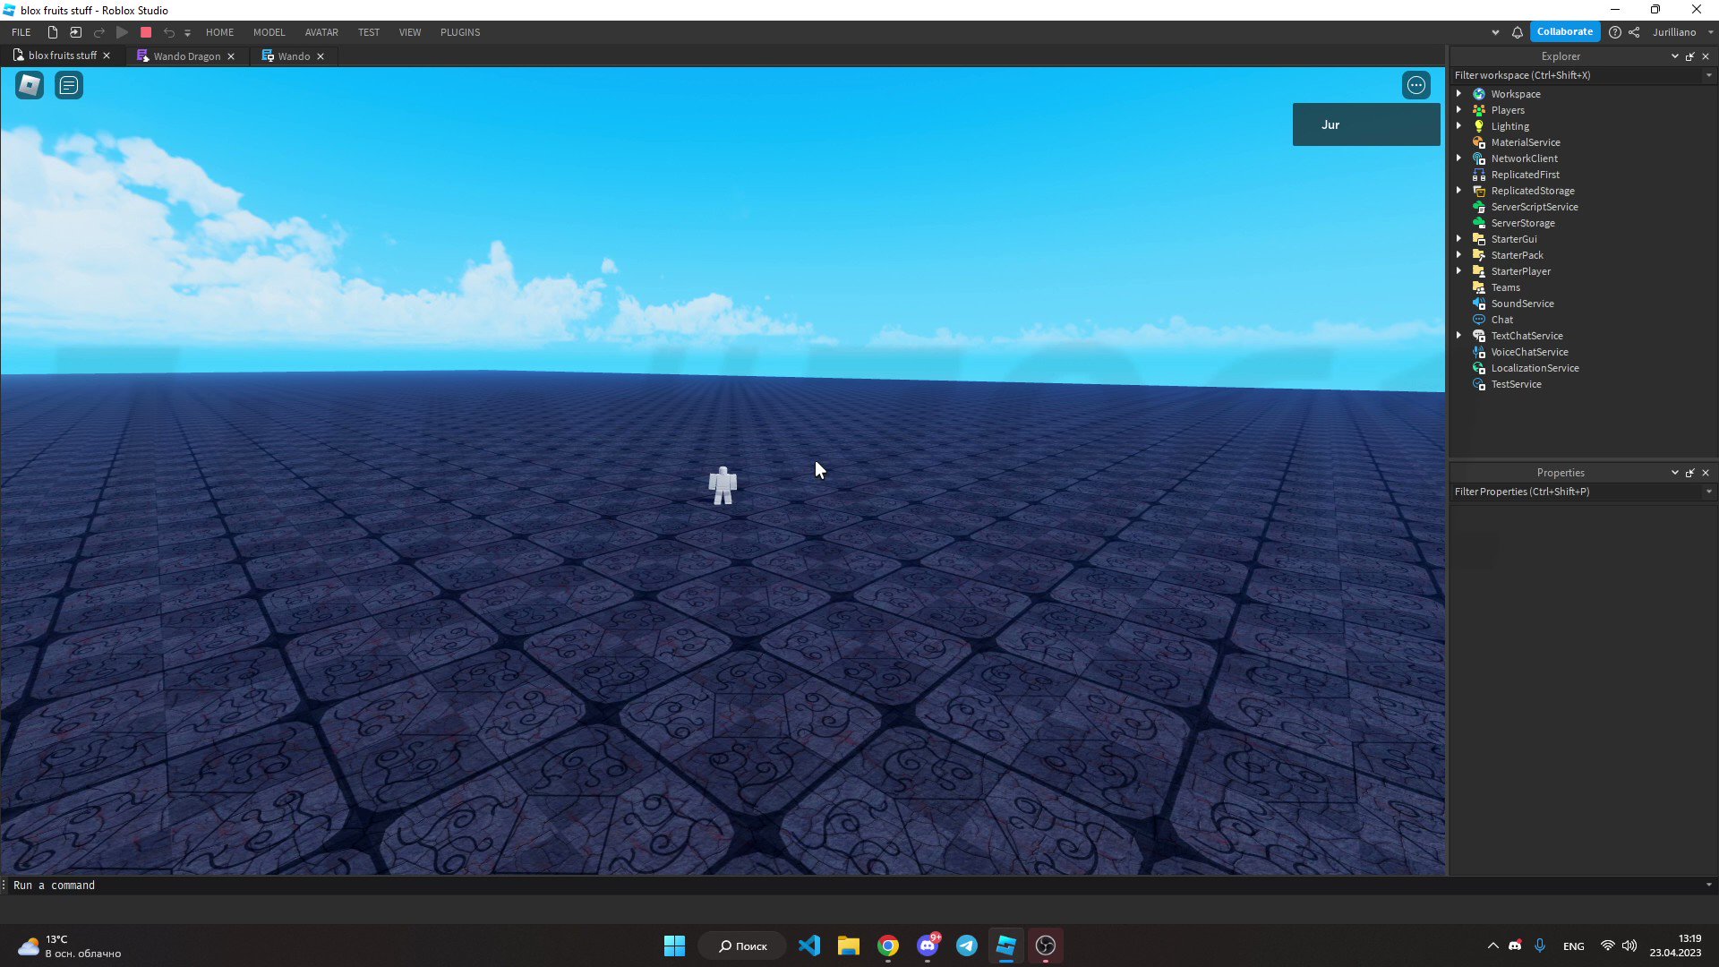Select the Wando Dragon script tab
Image resolution: width=1719 pixels, height=967 pixels.
pos(186,56)
